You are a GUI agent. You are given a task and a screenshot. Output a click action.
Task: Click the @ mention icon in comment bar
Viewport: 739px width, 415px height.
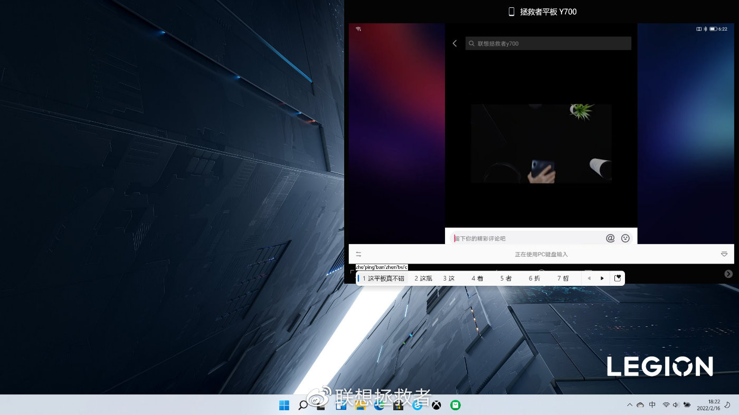click(610, 238)
